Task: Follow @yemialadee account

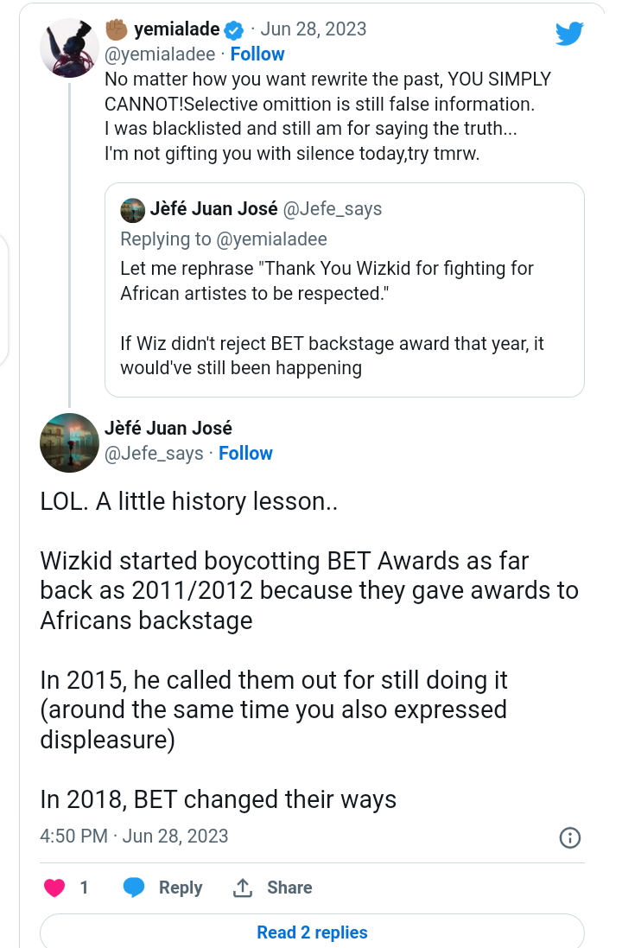Action: pos(257,54)
